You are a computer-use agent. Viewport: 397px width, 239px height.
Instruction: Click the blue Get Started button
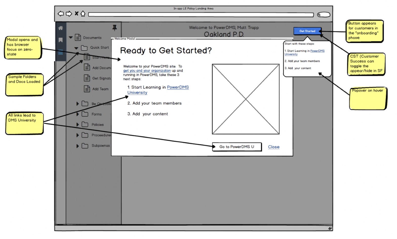(307, 31)
